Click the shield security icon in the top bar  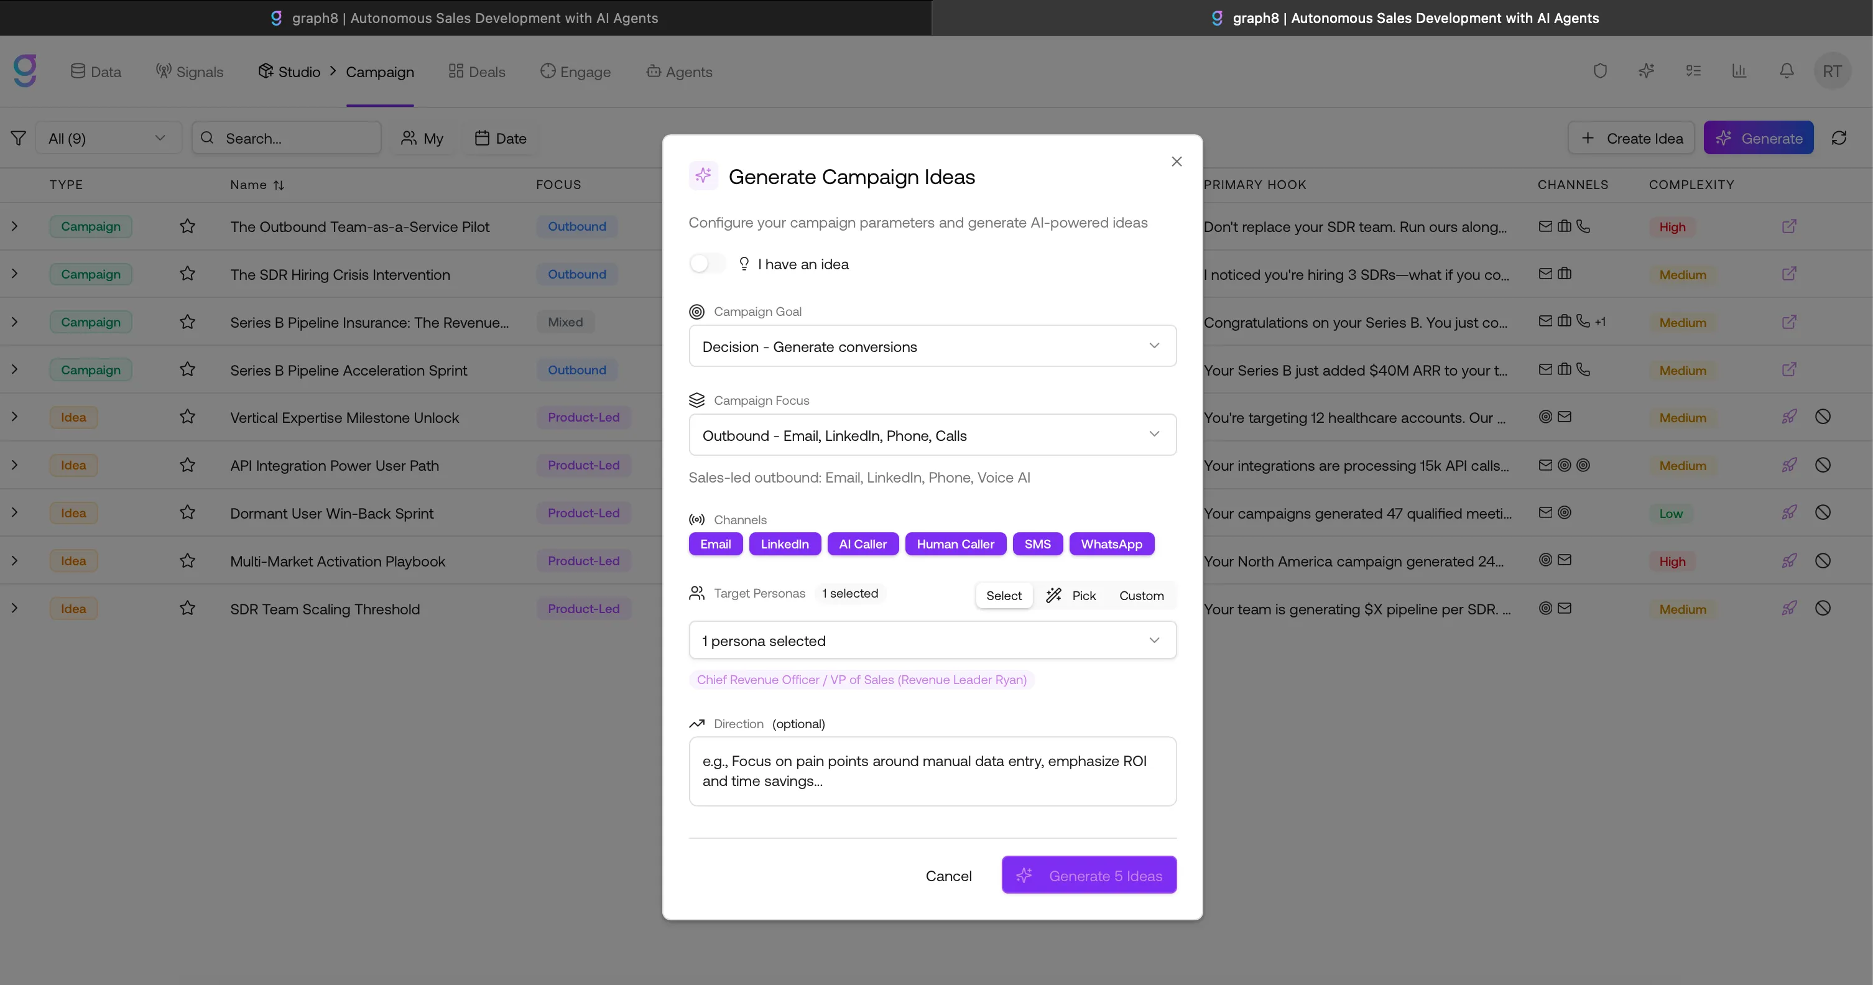1601,70
